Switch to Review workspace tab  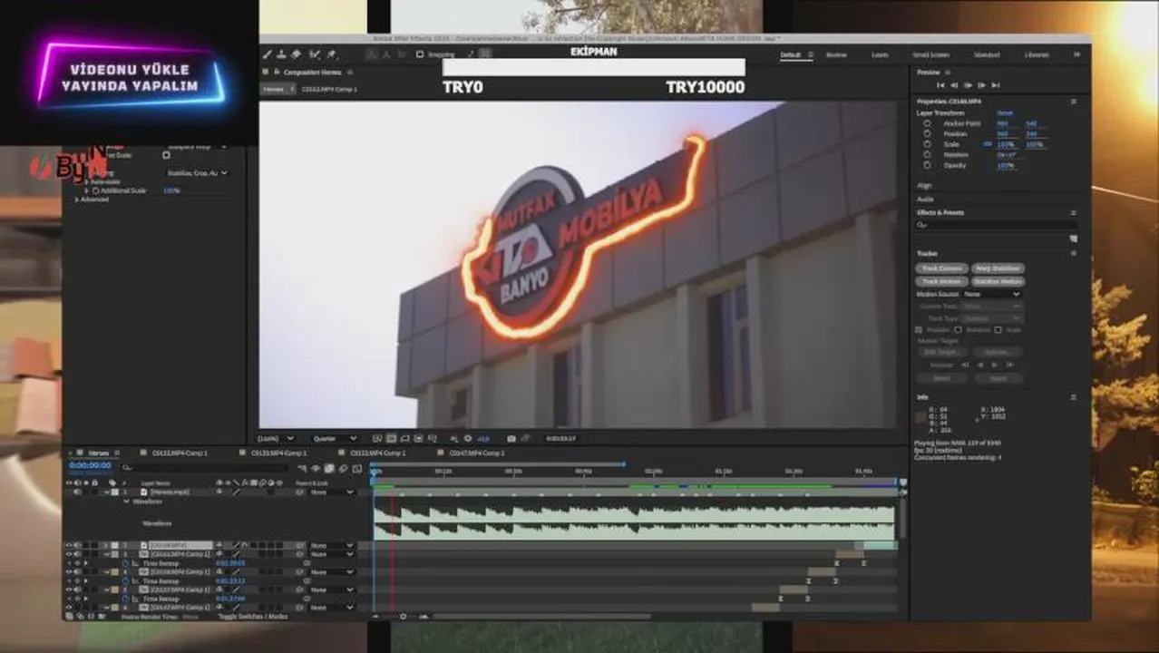click(x=836, y=54)
